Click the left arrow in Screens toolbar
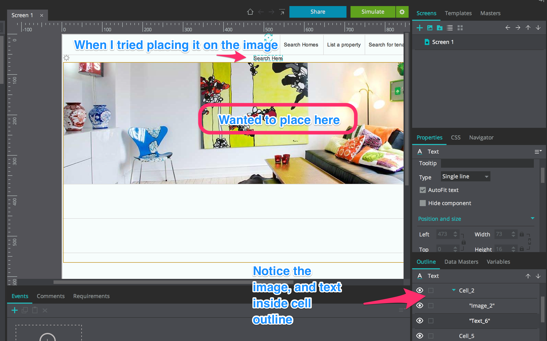 tap(508, 28)
